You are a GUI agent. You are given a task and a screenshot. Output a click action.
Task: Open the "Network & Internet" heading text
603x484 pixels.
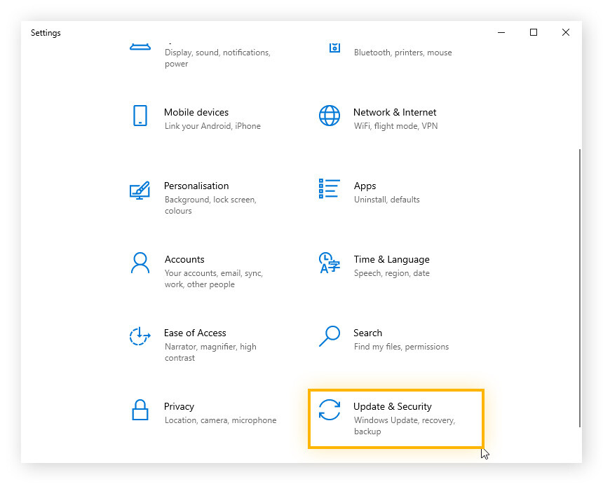pyautogui.click(x=395, y=112)
